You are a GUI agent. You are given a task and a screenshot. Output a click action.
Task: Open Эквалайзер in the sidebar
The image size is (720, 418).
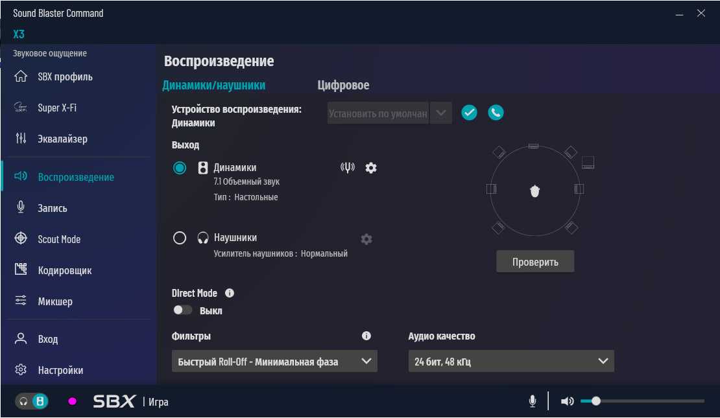tap(62, 139)
